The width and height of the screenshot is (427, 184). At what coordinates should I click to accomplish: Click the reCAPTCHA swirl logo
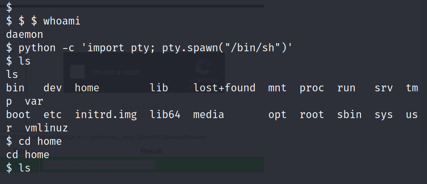tap(204, 66)
